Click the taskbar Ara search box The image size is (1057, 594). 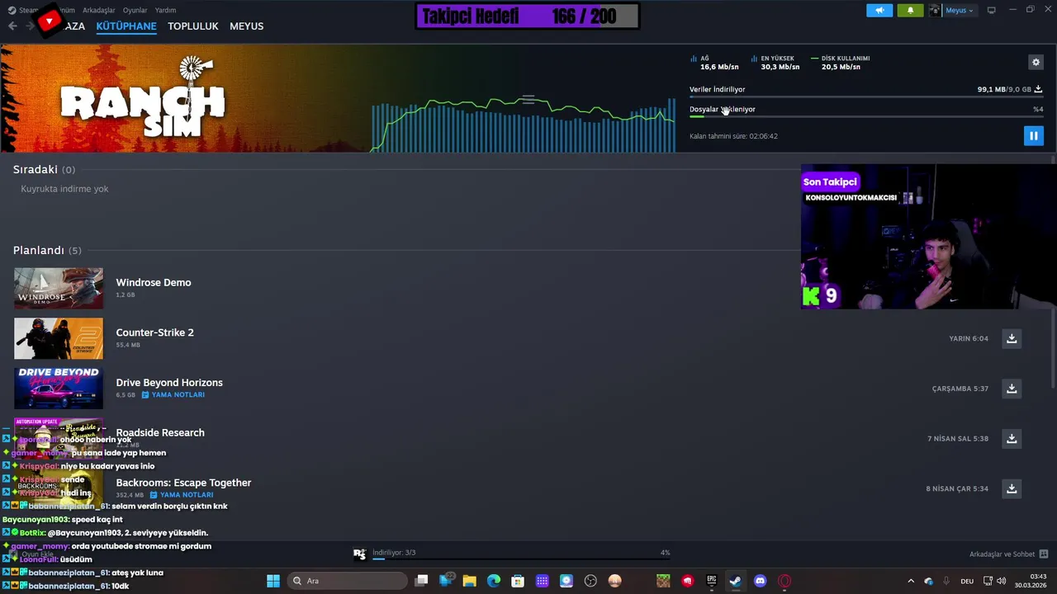click(x=348, y=581)
